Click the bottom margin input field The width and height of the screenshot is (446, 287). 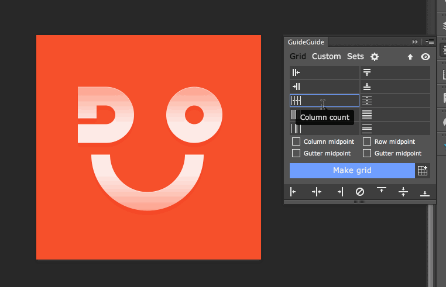395,87
